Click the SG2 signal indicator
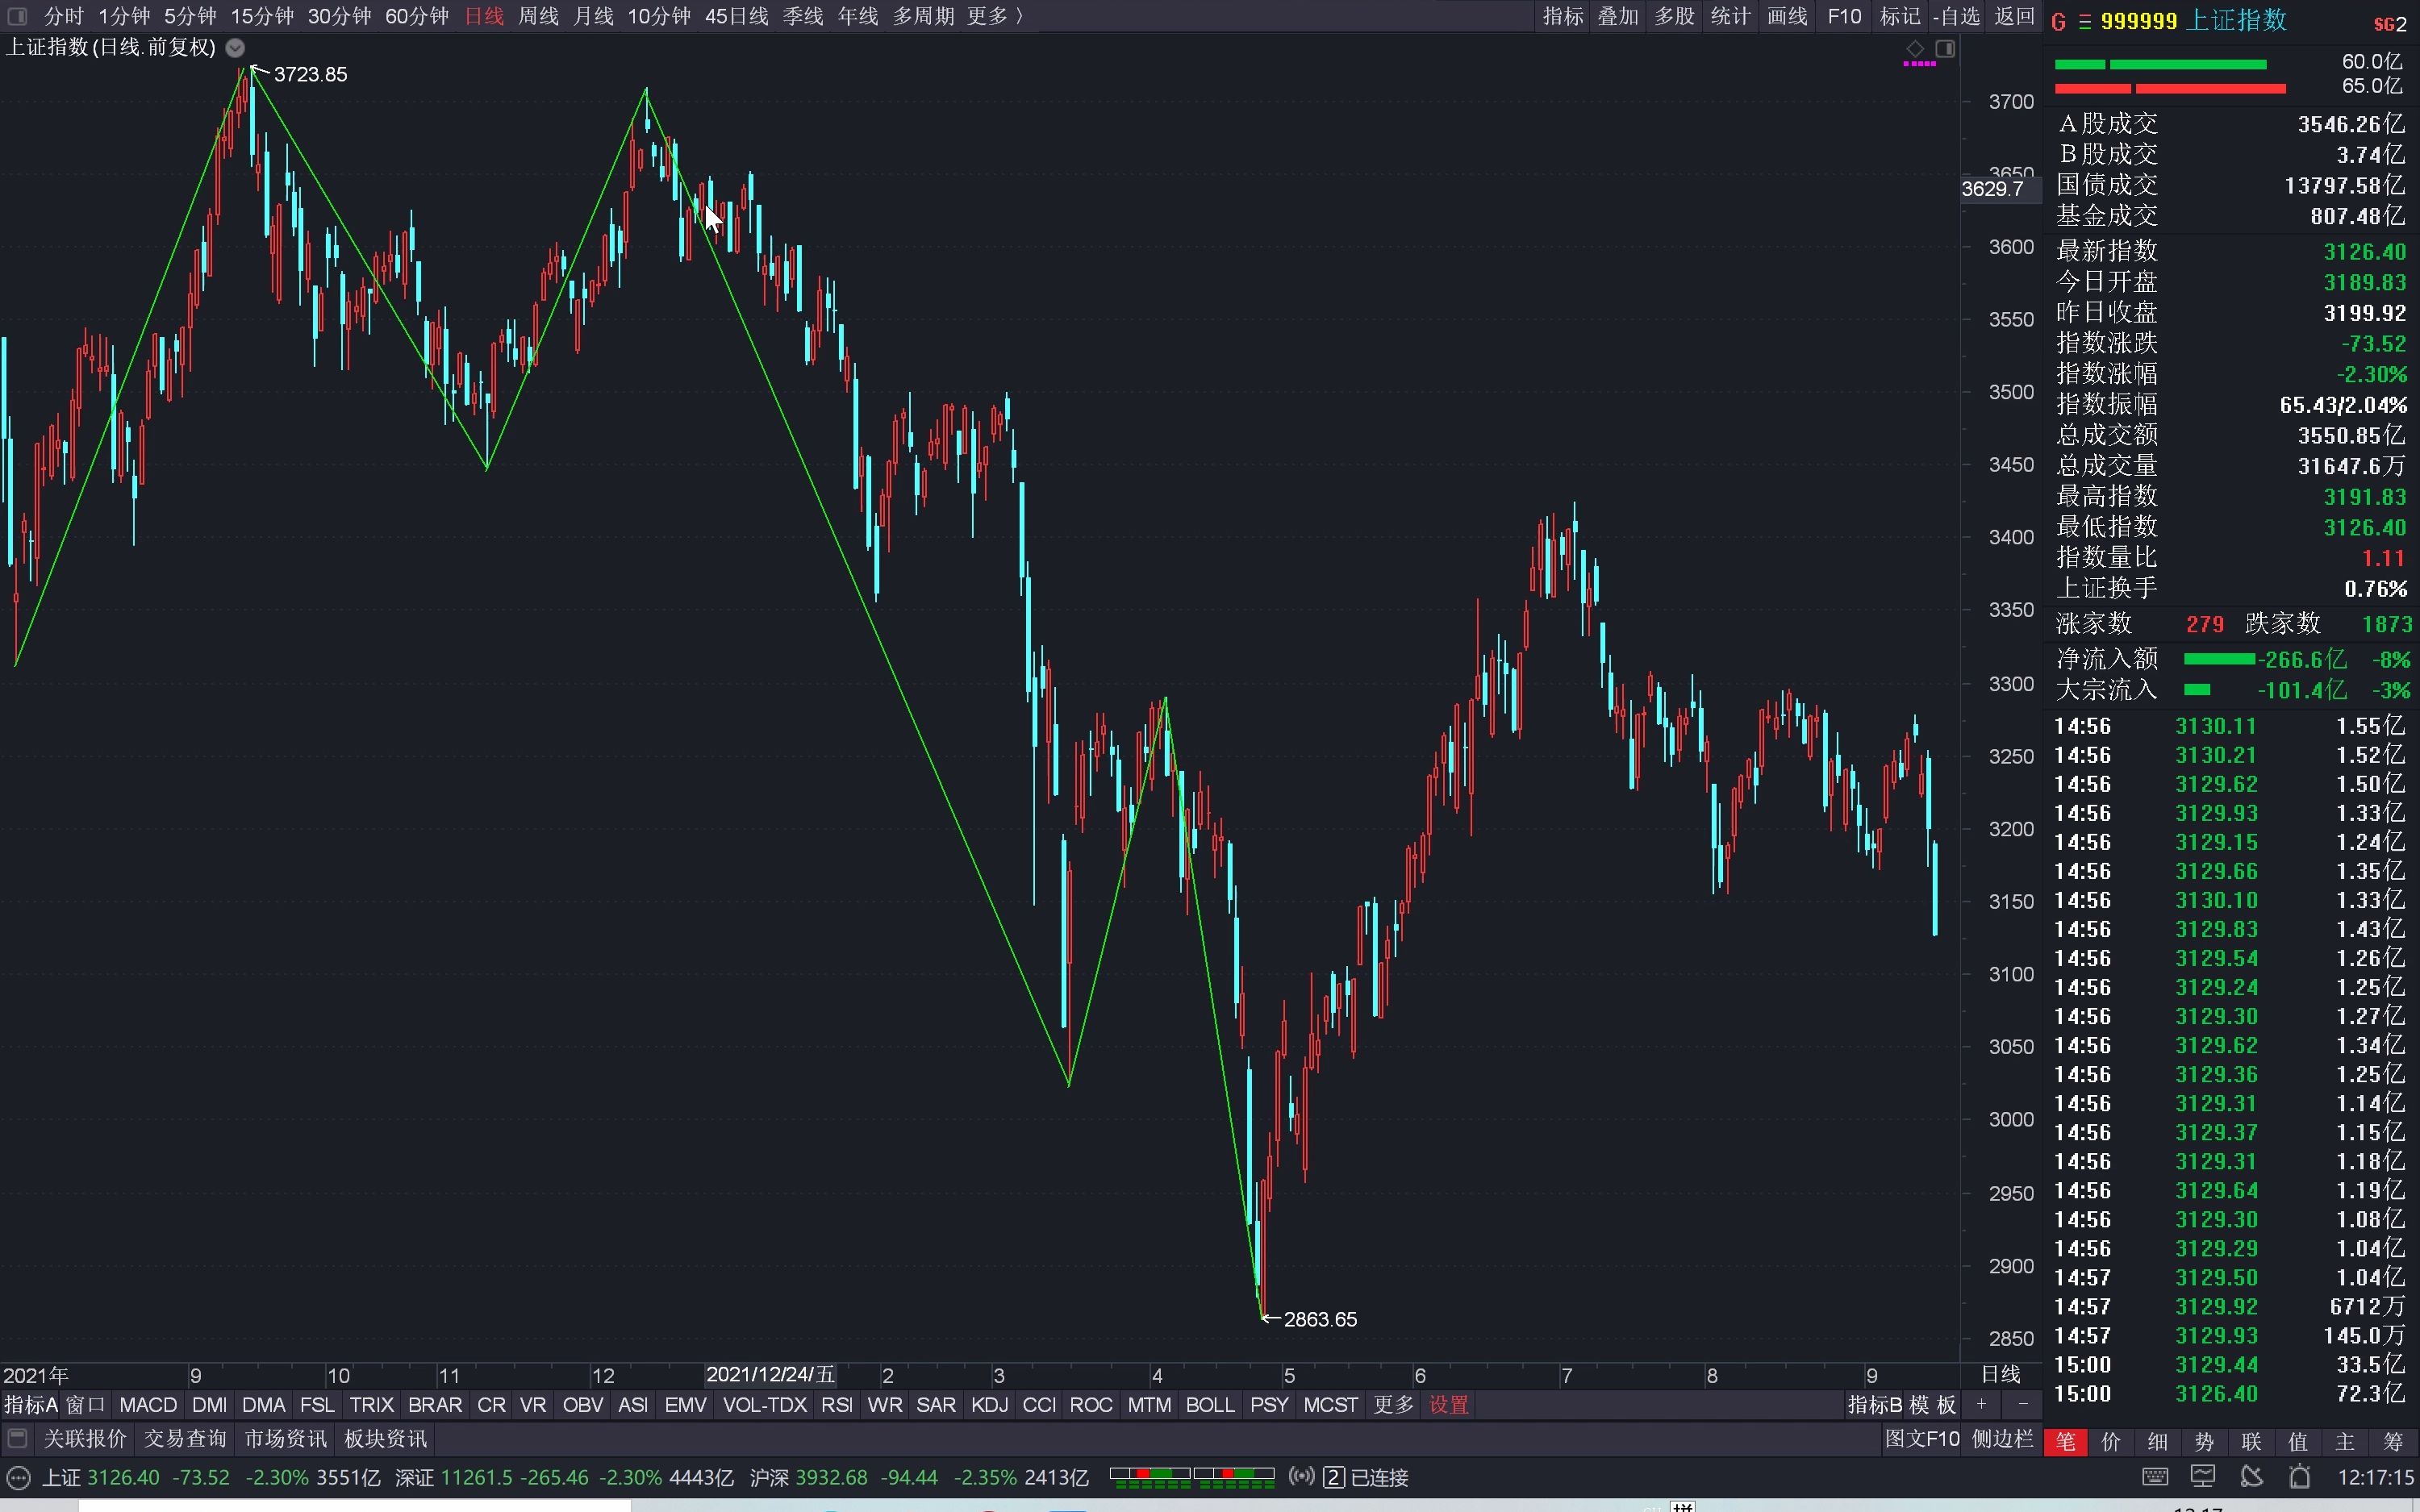2420x1512 pixels. (x=2390, y=23)
